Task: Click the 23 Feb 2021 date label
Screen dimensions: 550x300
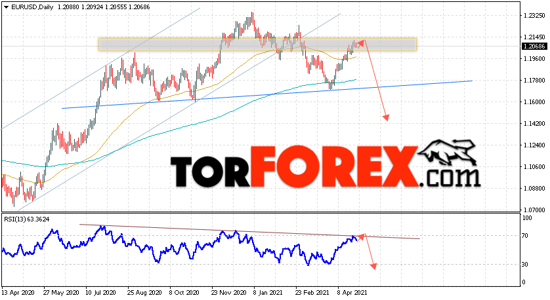Action: click(313, 292)
